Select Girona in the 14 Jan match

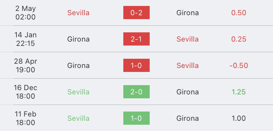[x=78, y=39]
